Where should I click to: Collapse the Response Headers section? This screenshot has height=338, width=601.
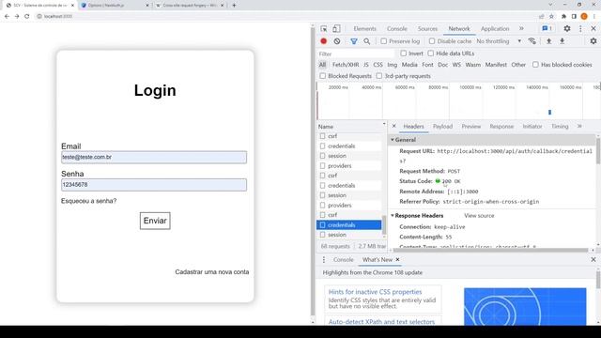[393, 215]
